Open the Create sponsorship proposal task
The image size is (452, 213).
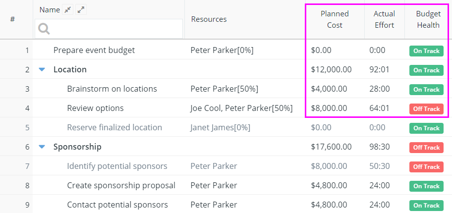tap(121, 185)
